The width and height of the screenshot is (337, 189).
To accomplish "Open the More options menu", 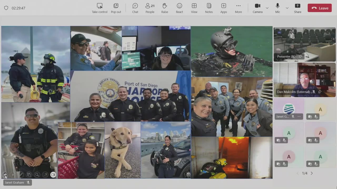I will coord(238,8).
